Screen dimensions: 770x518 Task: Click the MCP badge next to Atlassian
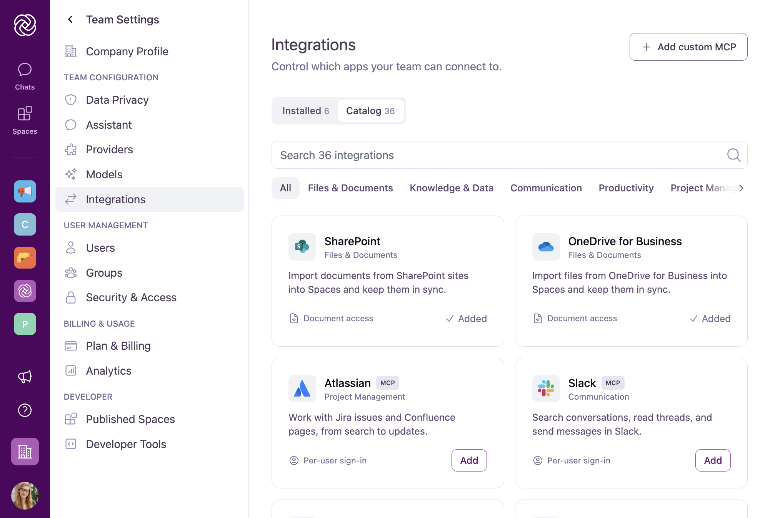click(388, 383)
